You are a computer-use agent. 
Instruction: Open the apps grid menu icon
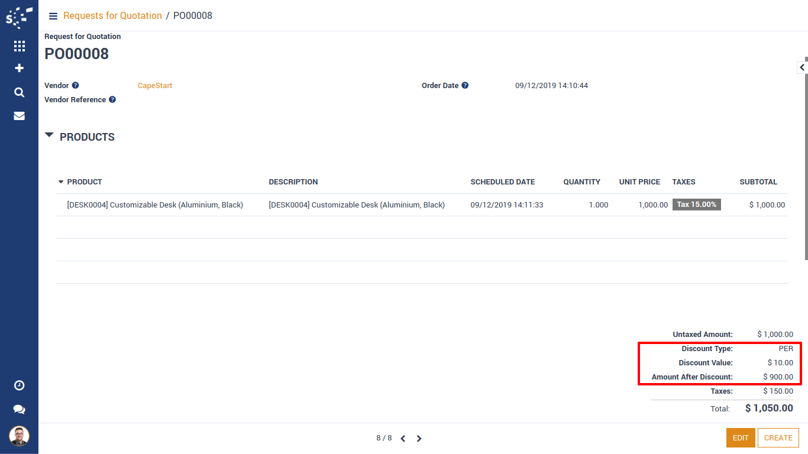(19, 46)
